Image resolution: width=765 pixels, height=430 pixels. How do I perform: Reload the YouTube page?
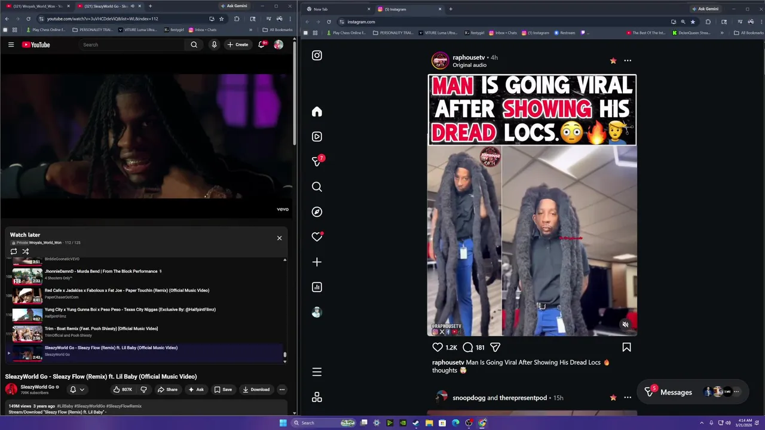click(x=28, y=19)
